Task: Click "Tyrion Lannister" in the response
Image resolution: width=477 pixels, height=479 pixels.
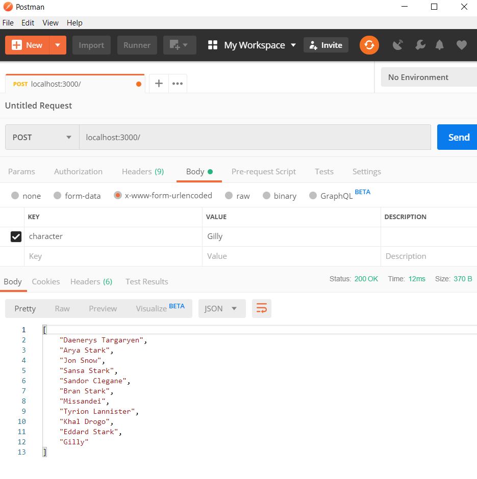Action: pyautogui.click(x=97, y=411)
